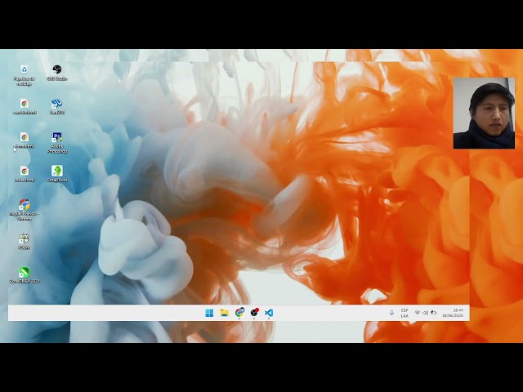
Task: Open Google Chrome from the taskbar
Action: [239, 313]
